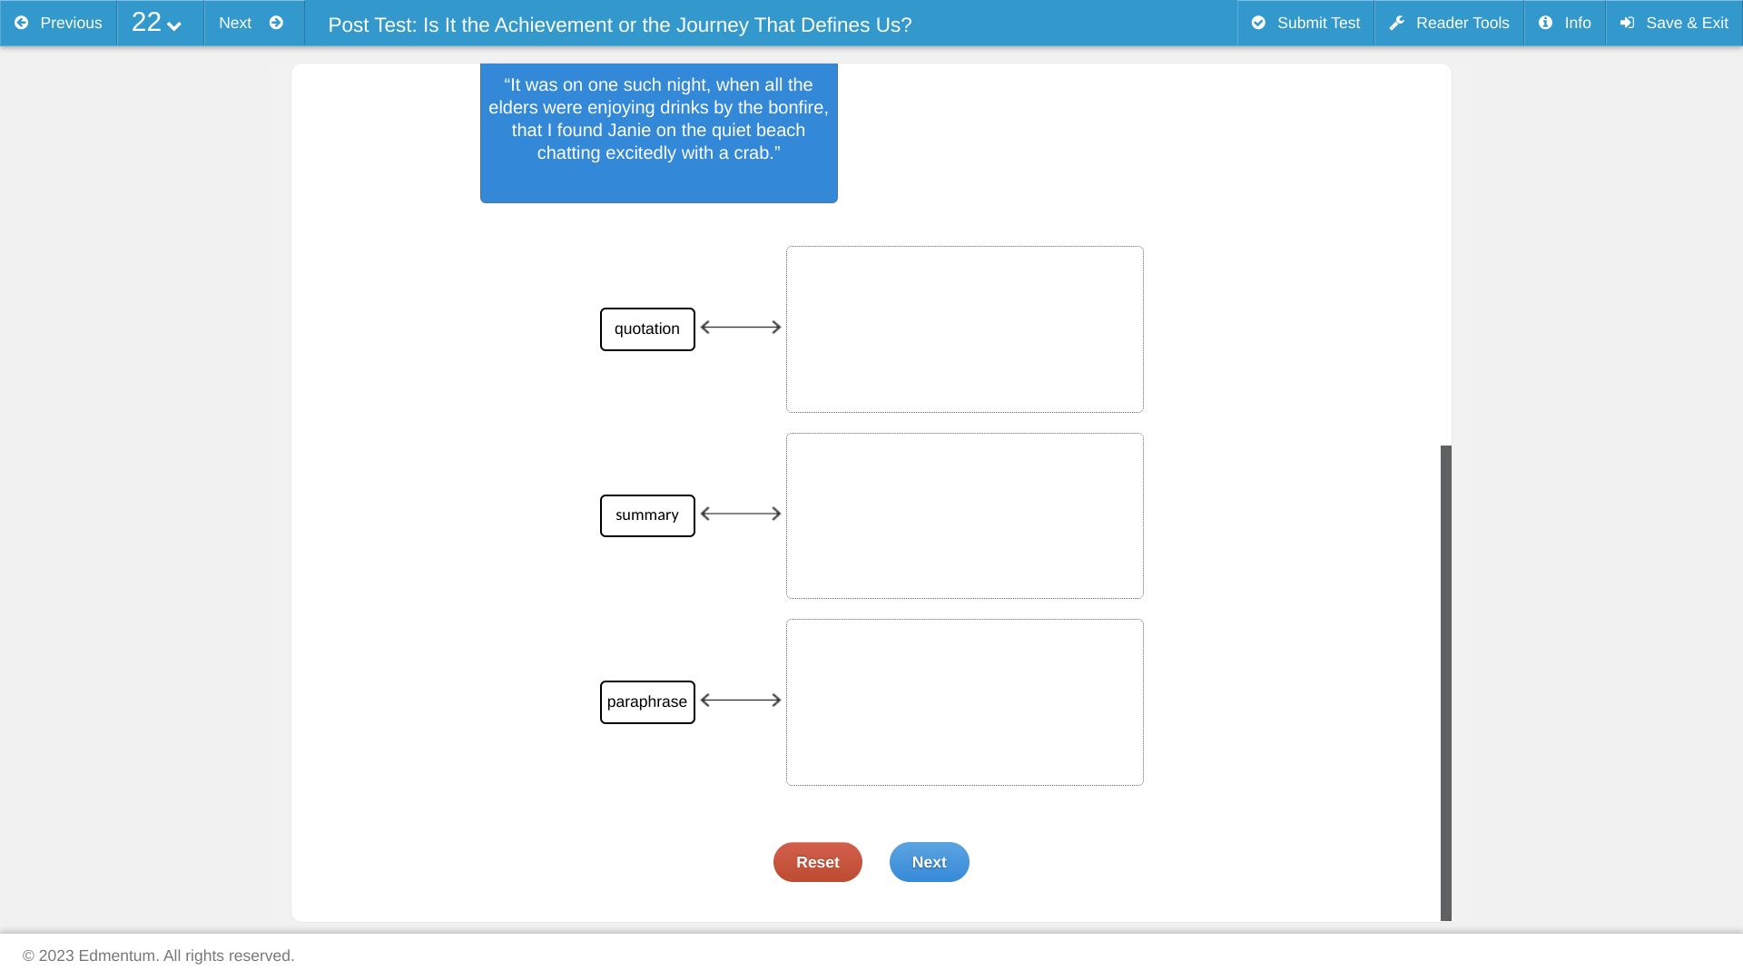
Task: Click the empty drop box next to summary
Action: 965,515
